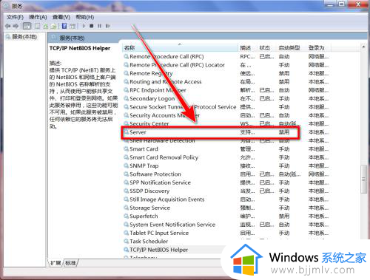Sort by the 登录为 column header
The image size is (370, 280).
point(318,48)
